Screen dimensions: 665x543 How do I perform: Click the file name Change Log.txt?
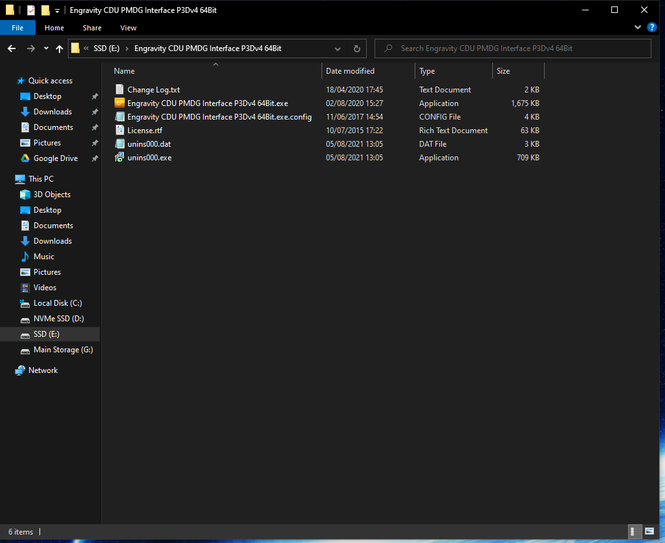[x=153, y=90]
